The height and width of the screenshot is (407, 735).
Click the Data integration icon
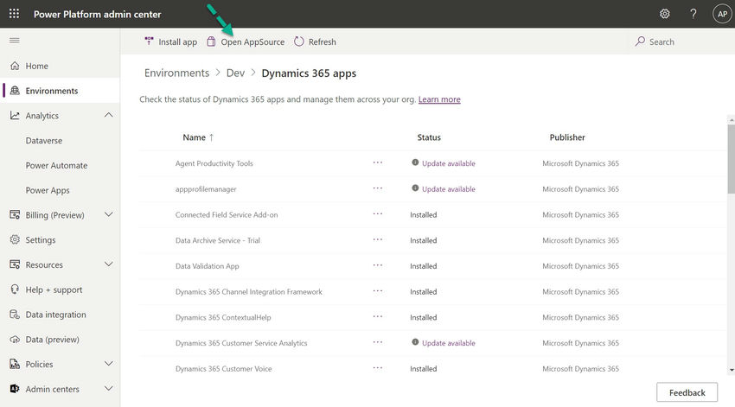pos(15,315)
